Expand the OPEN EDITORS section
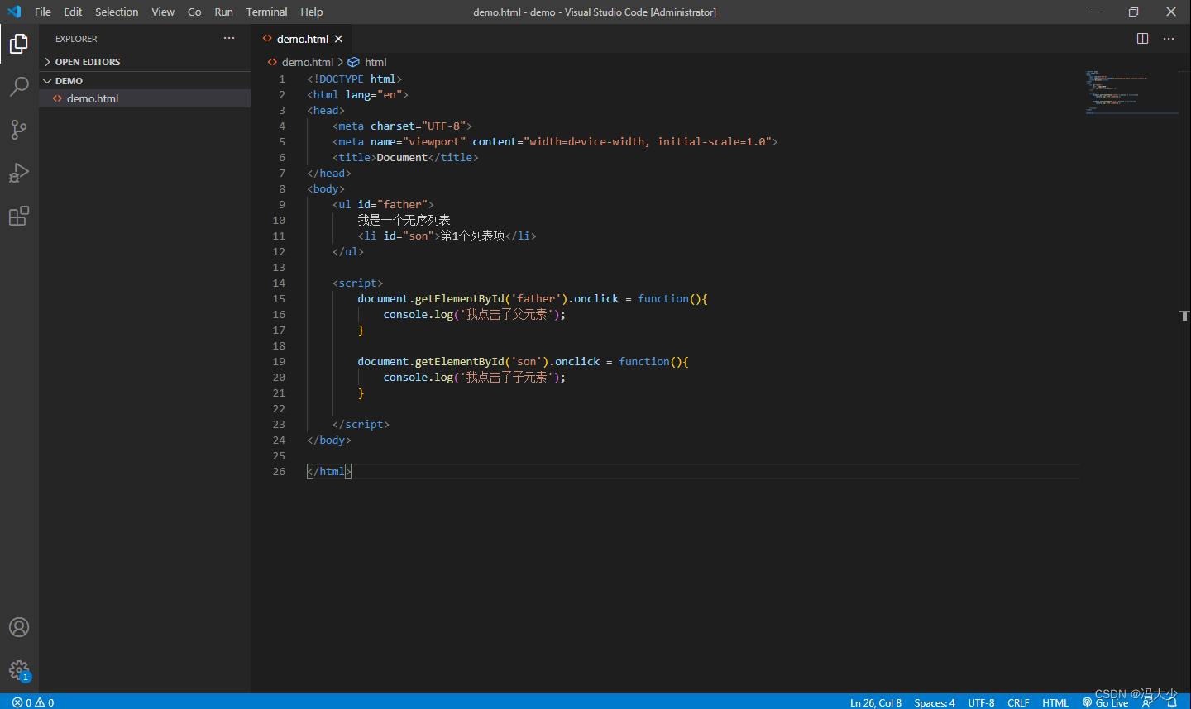The image size is (1191, 709). pos(145,62)
